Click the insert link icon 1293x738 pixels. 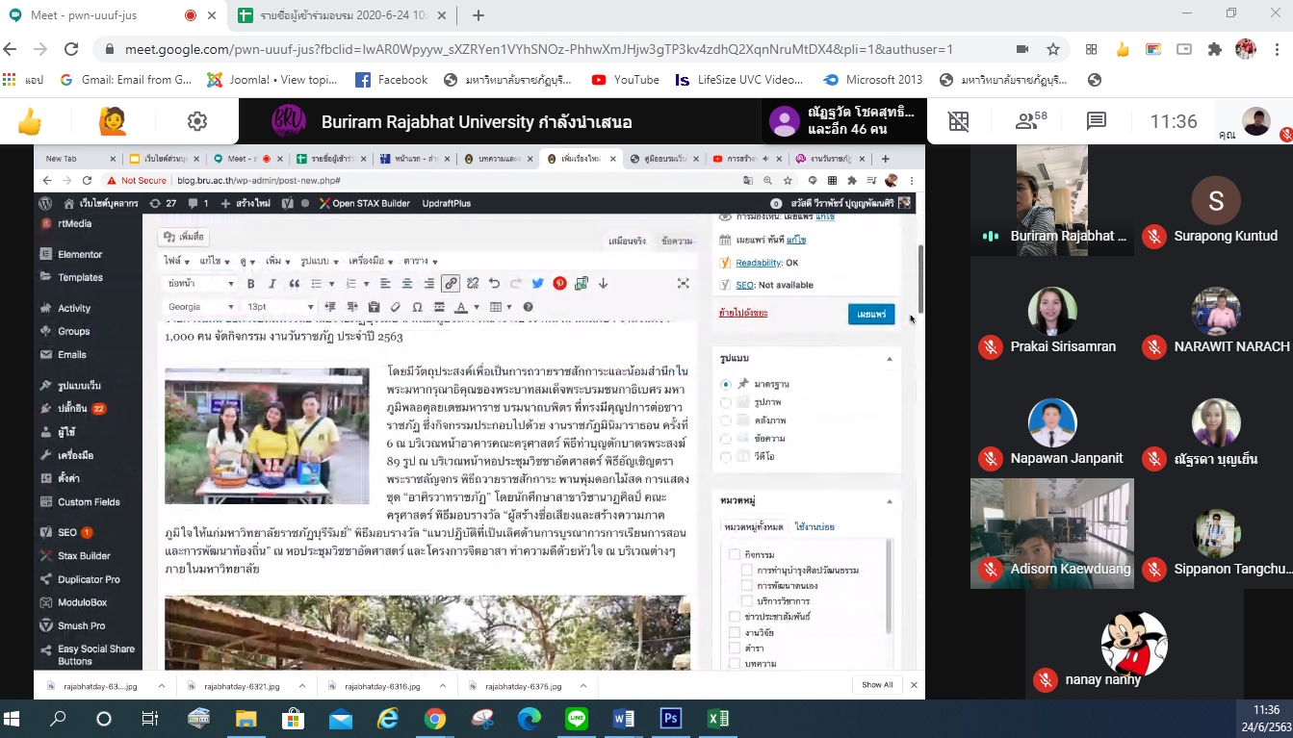coord(451,284)
